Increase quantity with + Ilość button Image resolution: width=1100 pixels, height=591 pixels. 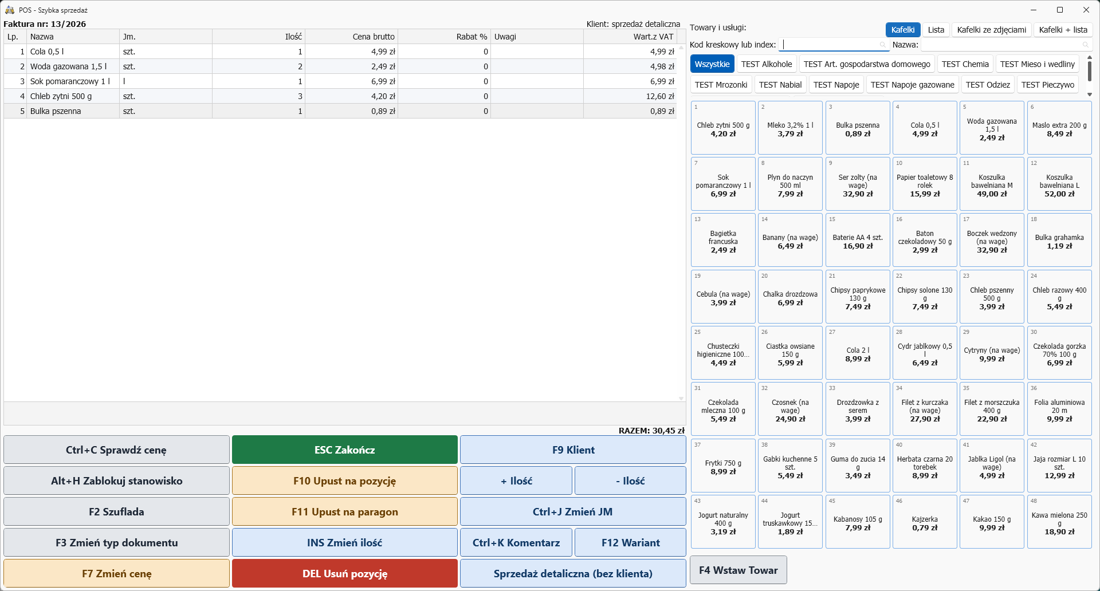tap(516, 480)
